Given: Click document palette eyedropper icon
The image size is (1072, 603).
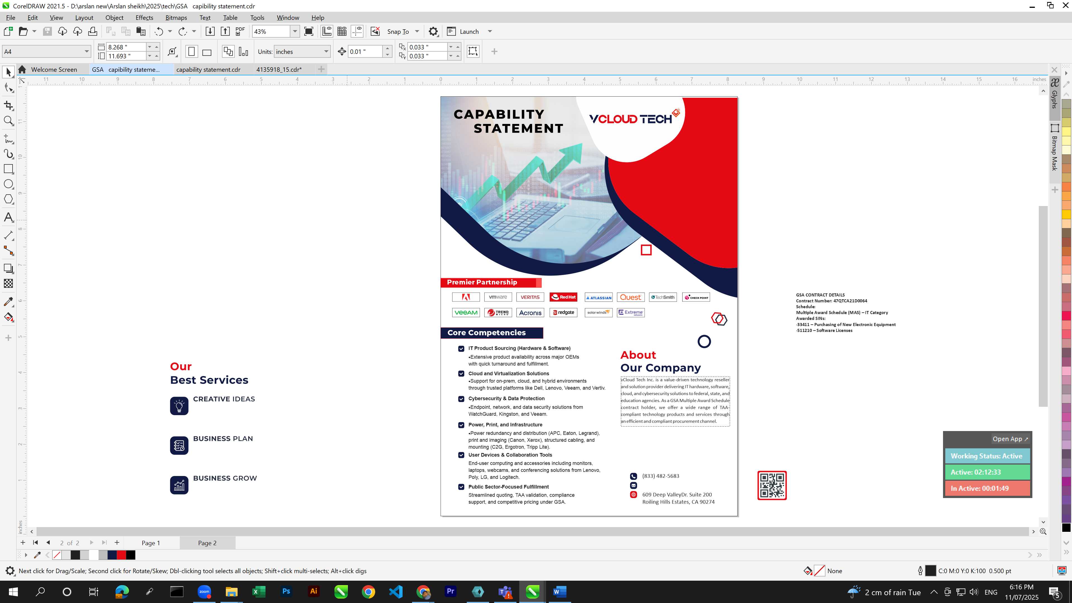Looking at the screenshot, I should (x=37, y=555).
